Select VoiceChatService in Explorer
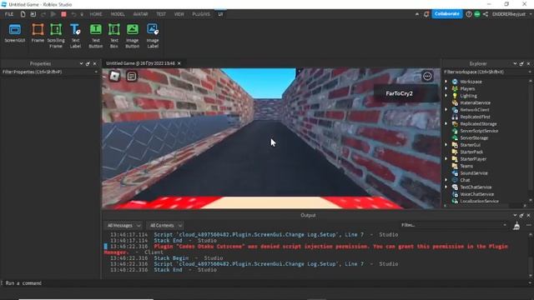This screenshot has width=534, height=300. click(476, 194)
